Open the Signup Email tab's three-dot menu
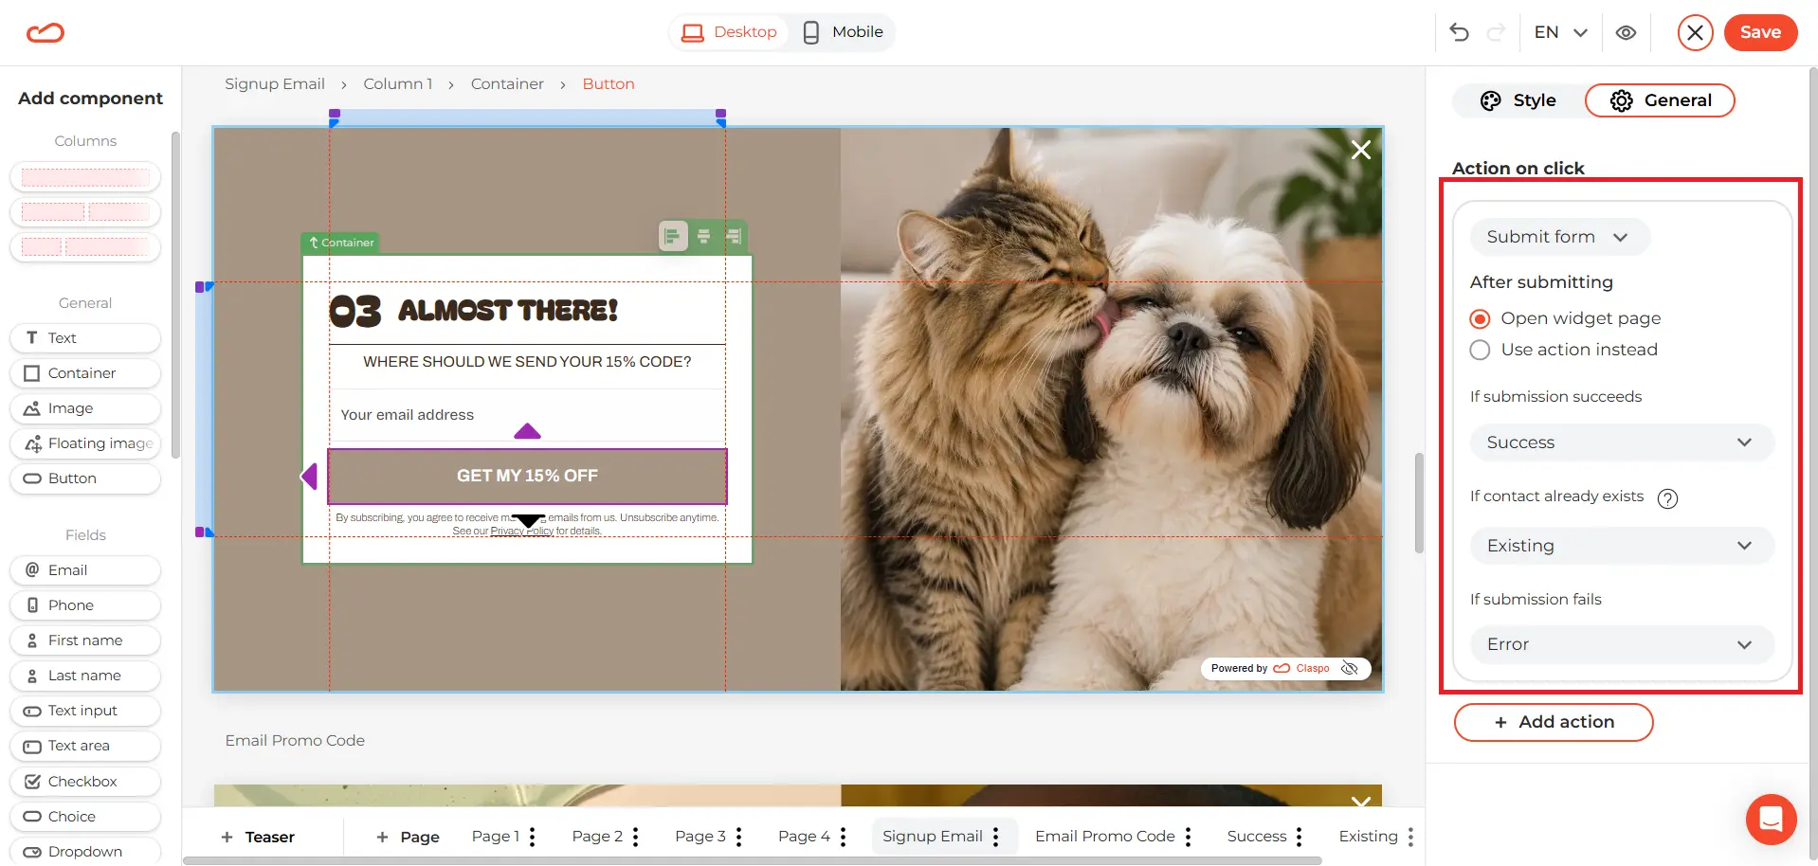1818x866 pixels. [995, 837]
